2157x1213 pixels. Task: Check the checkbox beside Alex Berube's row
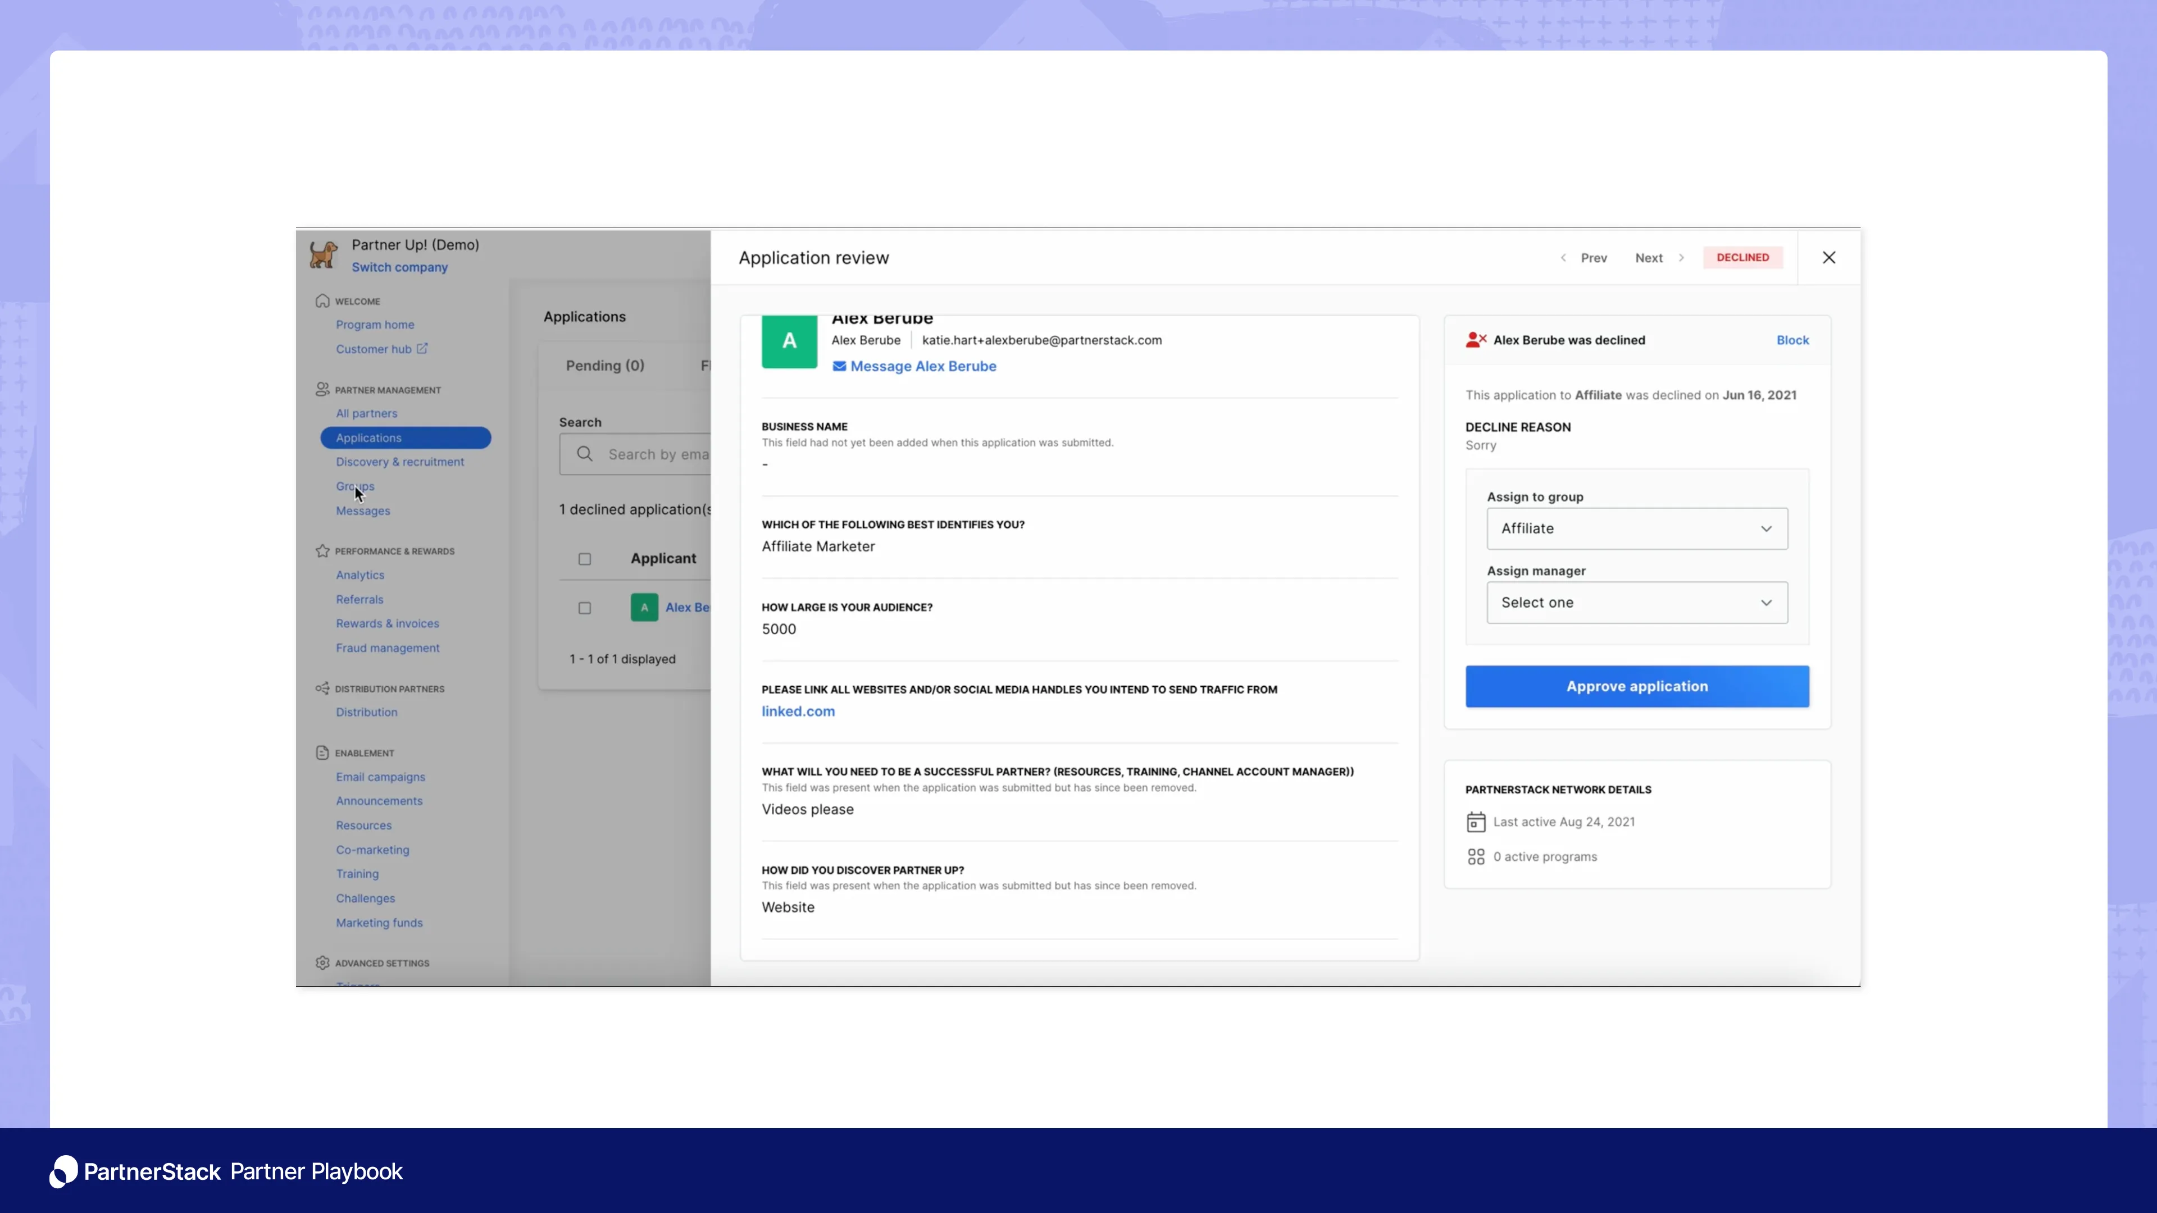[584, 608]
